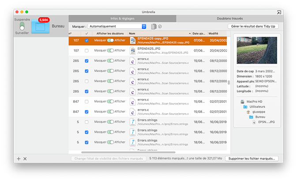Switch to the Infos & réglages tab
The height and width of the screenshot is (181, 297).
pyautogui.click(x=122, y=19)
